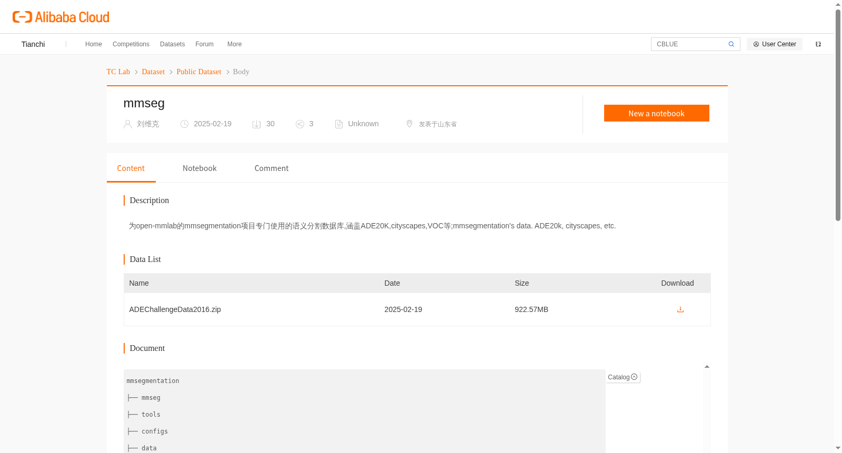The height and width of the screenshot is (453, 842).
Task: Open the Datasets menu item
Action: (x=173, y=44)
